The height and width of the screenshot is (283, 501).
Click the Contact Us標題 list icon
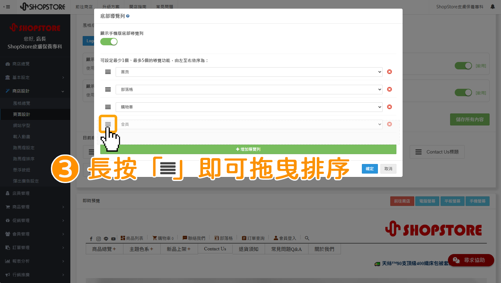pyautogui.click(x=418, y=152)
